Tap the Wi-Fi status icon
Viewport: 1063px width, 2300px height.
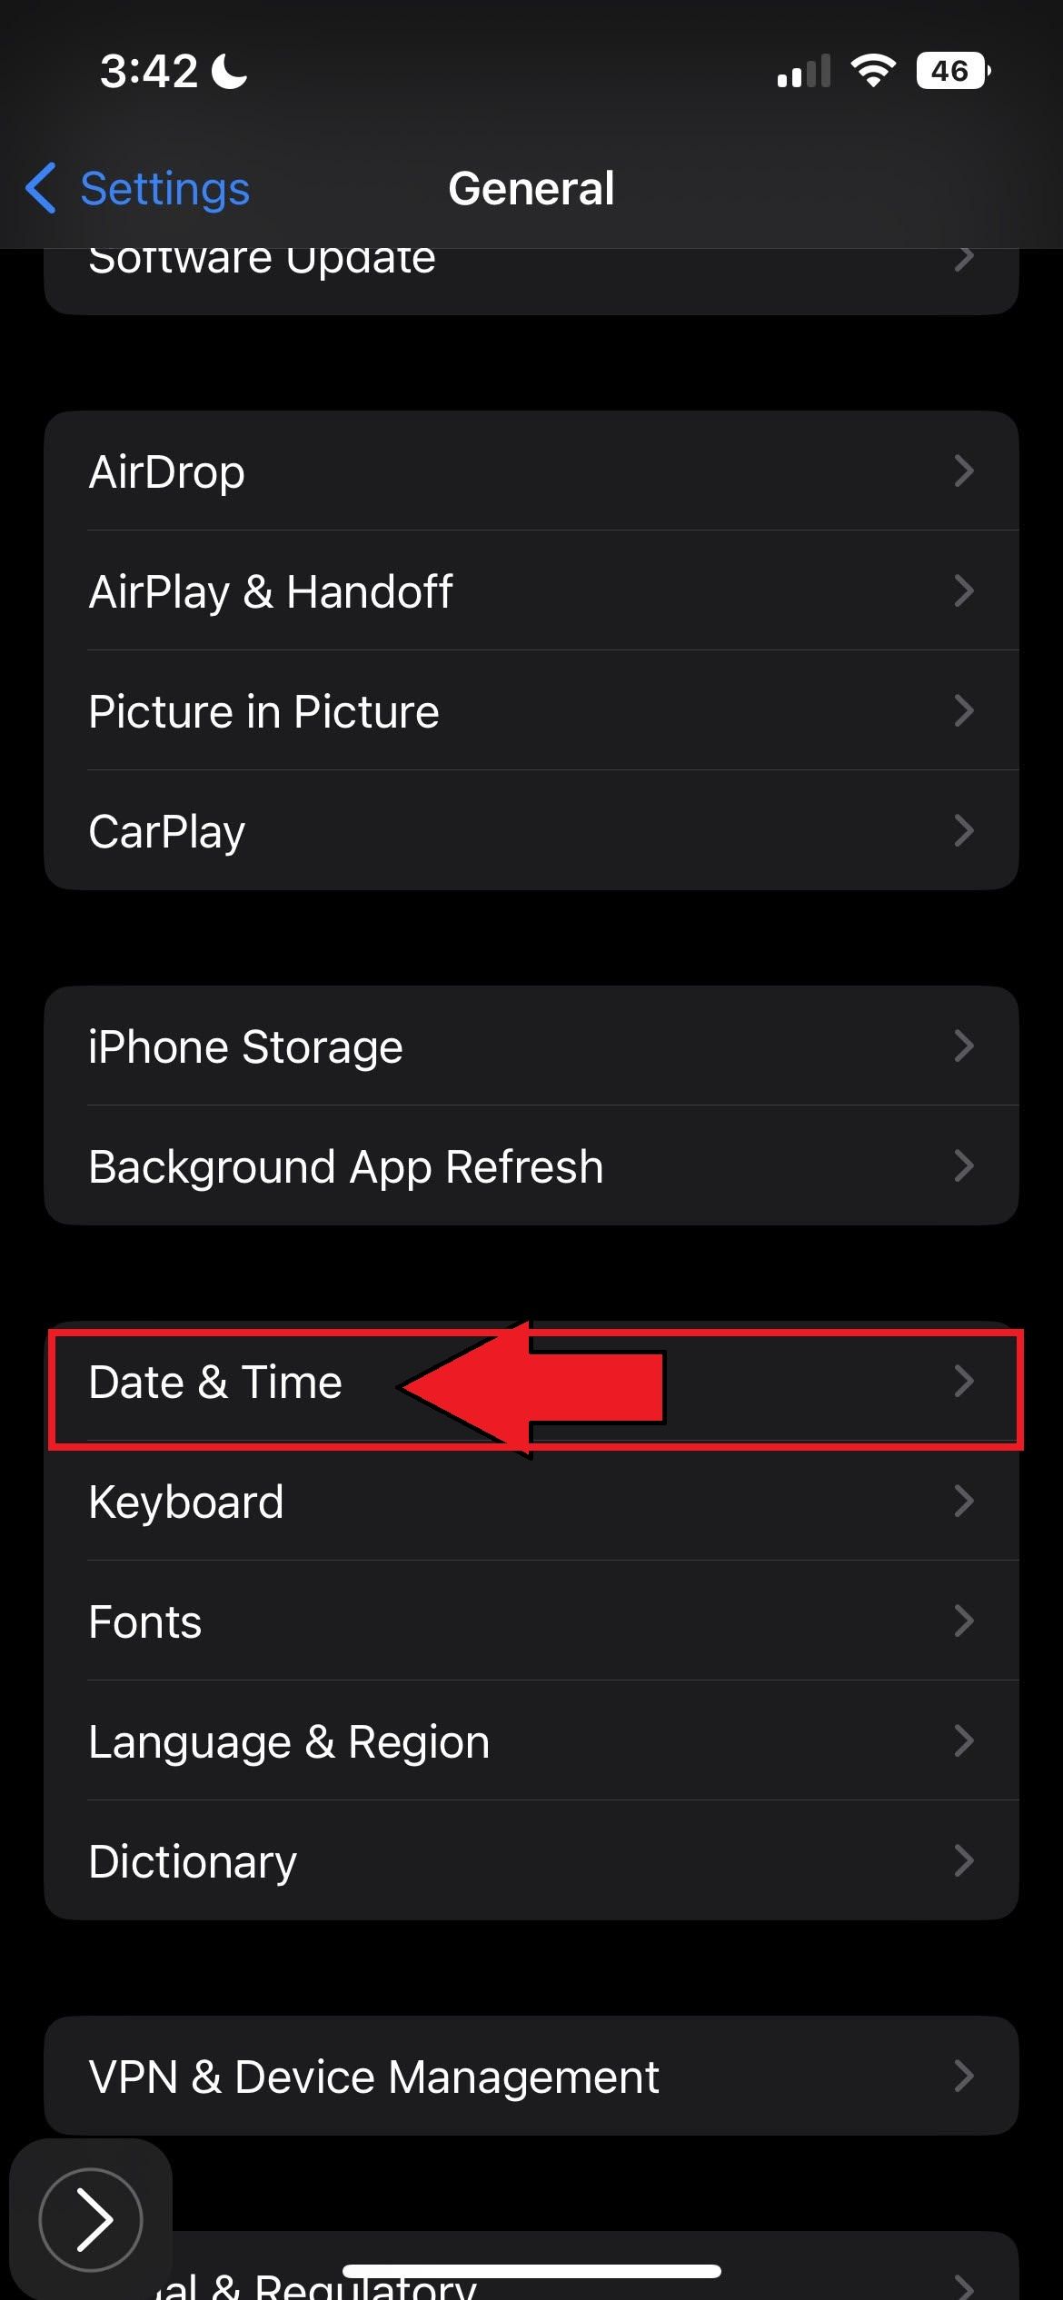pos(874,69)
